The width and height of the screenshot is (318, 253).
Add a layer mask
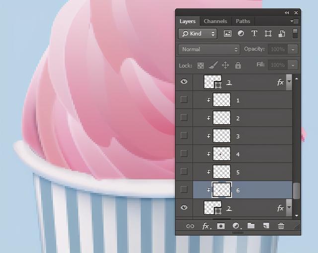[221, 226]
